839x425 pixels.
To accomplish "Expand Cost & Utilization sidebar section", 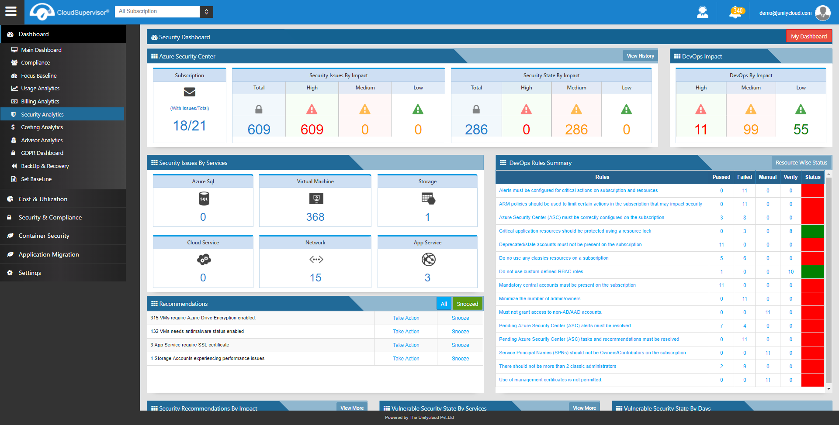I will (x=63, y=199).
